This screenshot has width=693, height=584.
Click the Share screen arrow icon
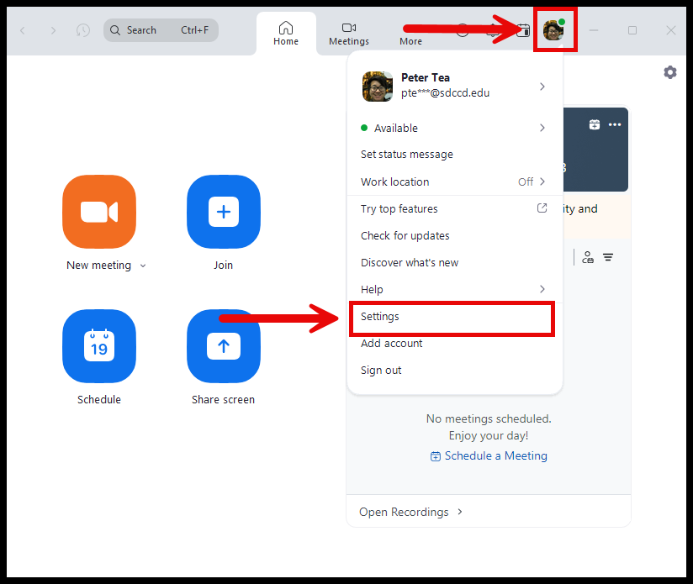click(223, 345)
